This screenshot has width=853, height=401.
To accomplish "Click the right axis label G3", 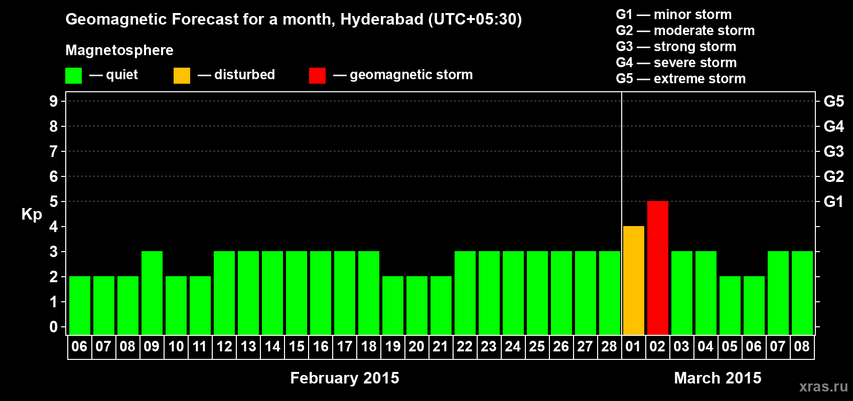I will pyautogui.click(x=834, y=151).
